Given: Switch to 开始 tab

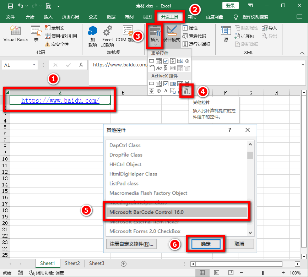Looking at the screenshot, I should (30, 17).
